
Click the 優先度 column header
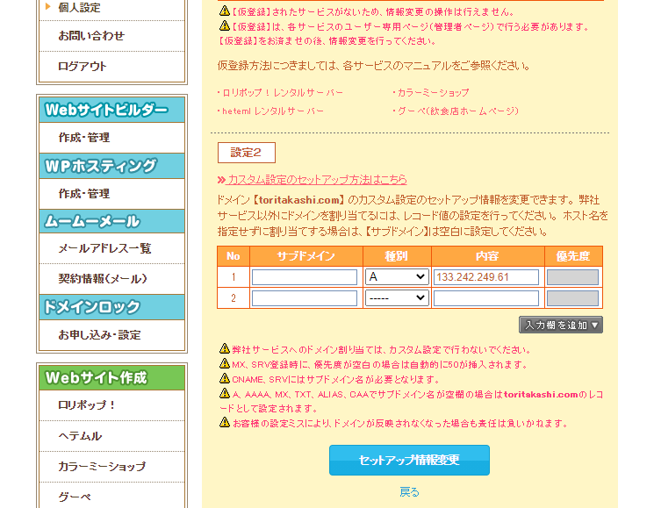[x=573, y=256]
